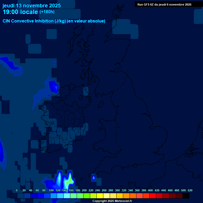Click the legend value "60"
Viewport: 203px width, 203px height.
[37, 190]
